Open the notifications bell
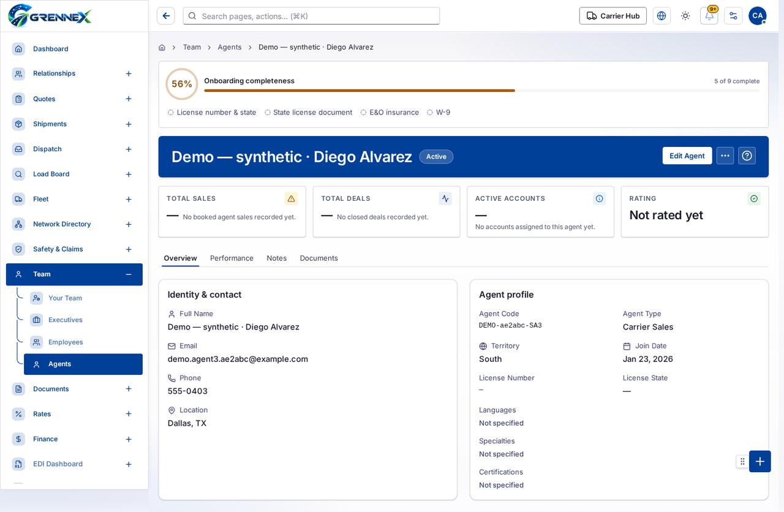The image size is (784, 512). coord(709,16)
